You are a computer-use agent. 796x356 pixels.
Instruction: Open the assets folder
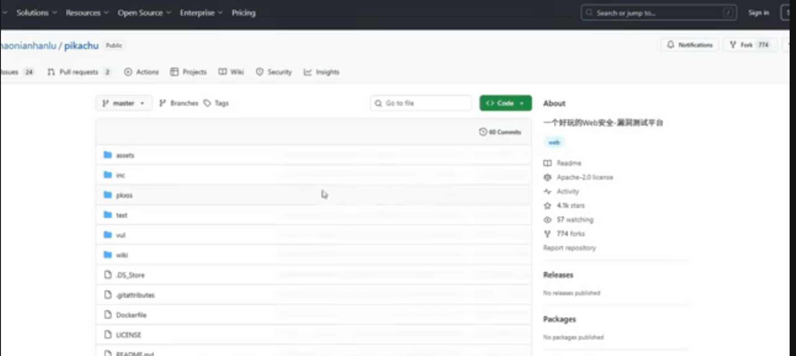pos(125,155)
